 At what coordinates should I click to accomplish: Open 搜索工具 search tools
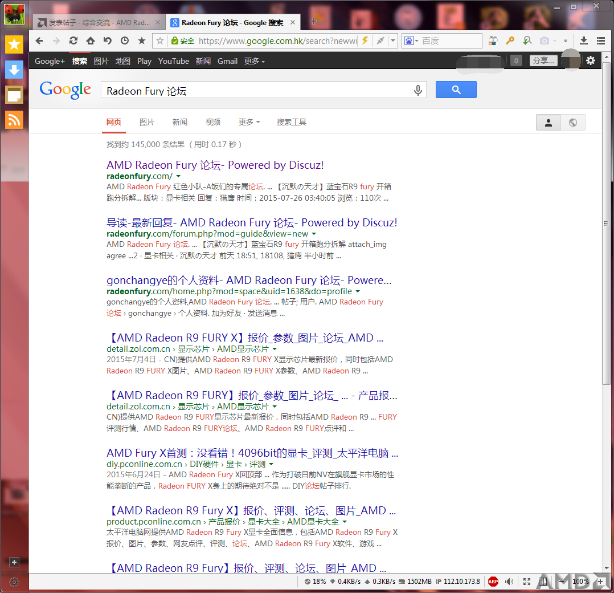coord(292,122)
